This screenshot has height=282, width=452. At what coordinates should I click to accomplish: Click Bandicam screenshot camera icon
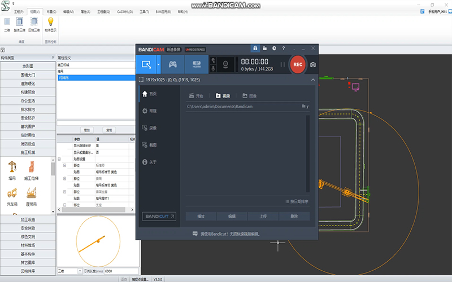[313, 65]
